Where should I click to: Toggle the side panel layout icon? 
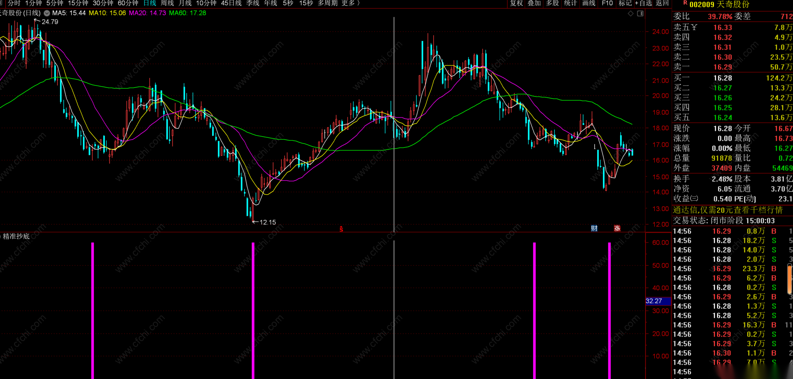(640, 13)
